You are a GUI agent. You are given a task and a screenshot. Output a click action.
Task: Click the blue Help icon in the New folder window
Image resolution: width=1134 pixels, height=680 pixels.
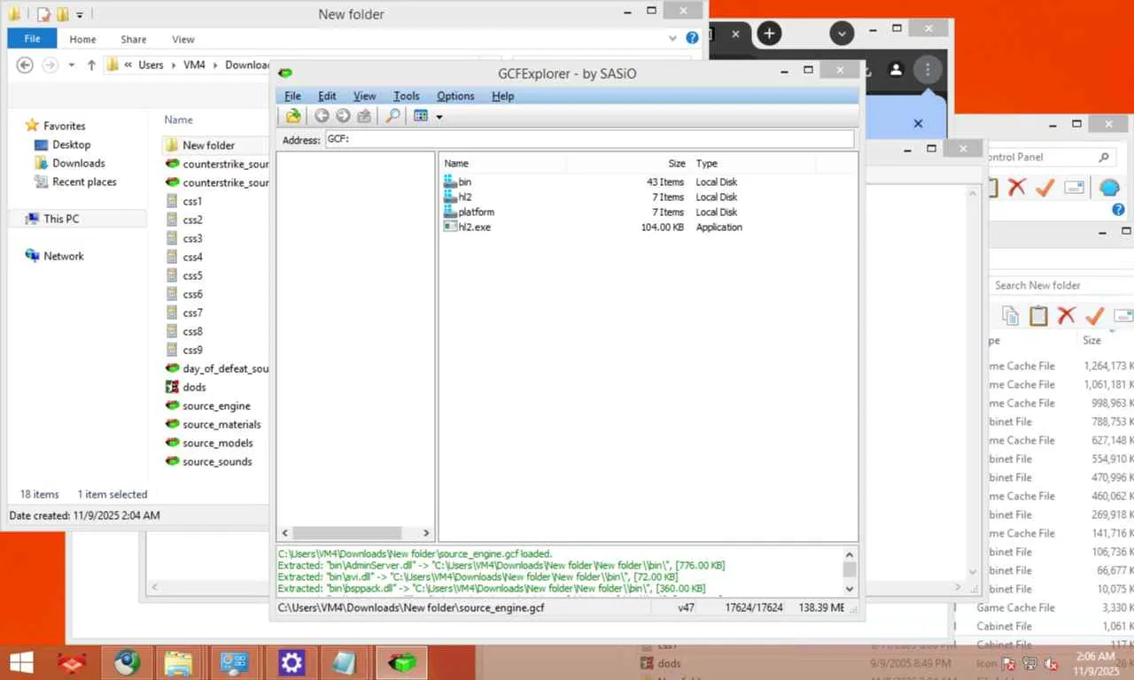pos(693,38)
